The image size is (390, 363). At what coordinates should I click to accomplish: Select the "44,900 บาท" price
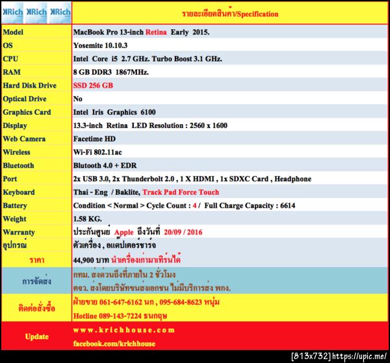pyautogui.click(x=91, y=260)
